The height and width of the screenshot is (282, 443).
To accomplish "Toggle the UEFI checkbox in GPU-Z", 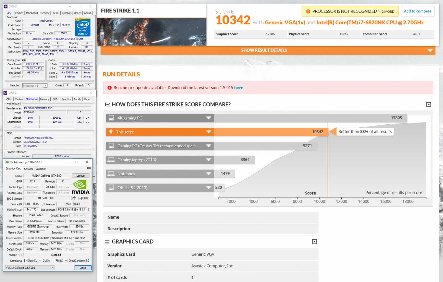I will point(80,198).
